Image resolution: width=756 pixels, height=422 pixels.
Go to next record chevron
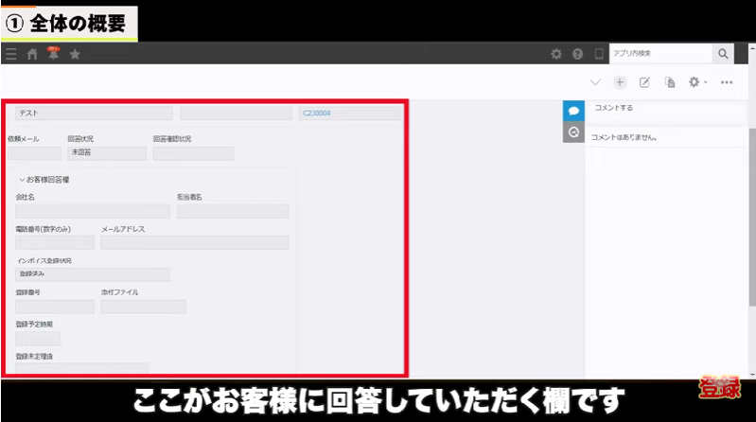[595, 82]
